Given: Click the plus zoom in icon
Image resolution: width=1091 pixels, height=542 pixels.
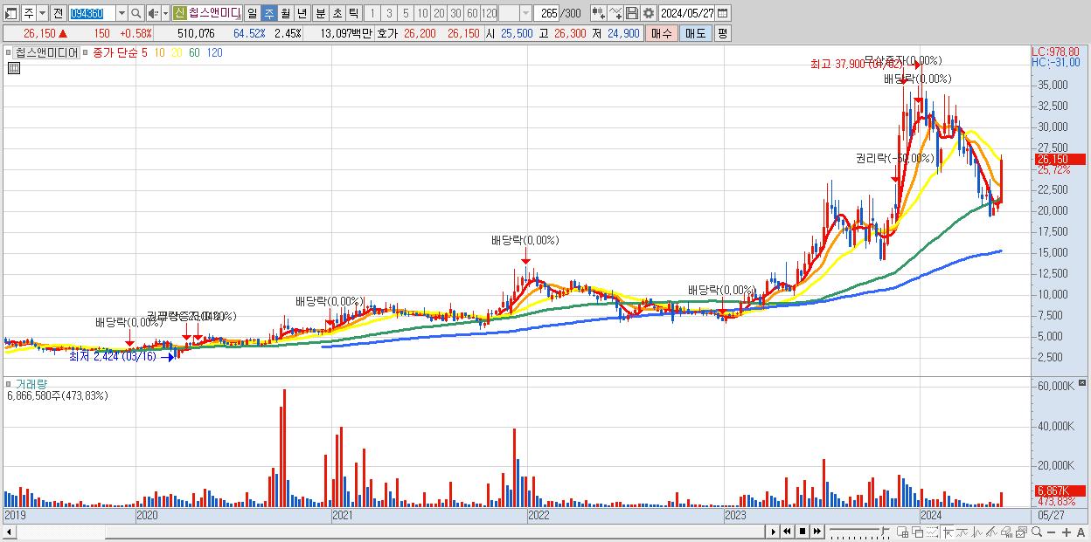Looking at the screenshot, I should click(x=1066, y=532).
